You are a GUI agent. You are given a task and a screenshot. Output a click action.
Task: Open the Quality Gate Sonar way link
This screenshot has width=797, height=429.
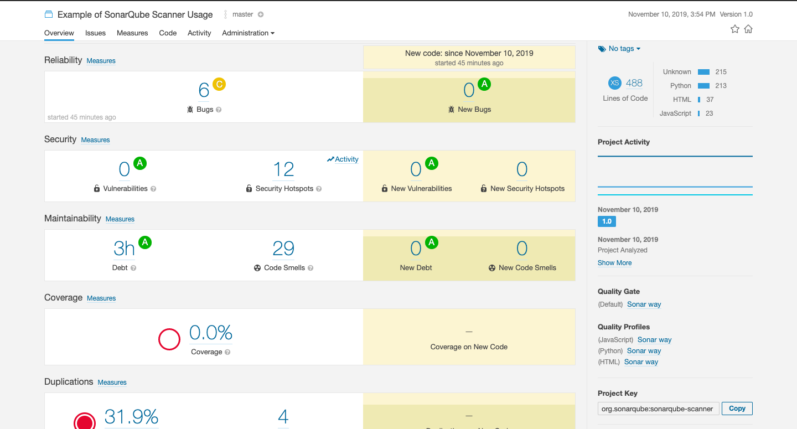point(644,304)
